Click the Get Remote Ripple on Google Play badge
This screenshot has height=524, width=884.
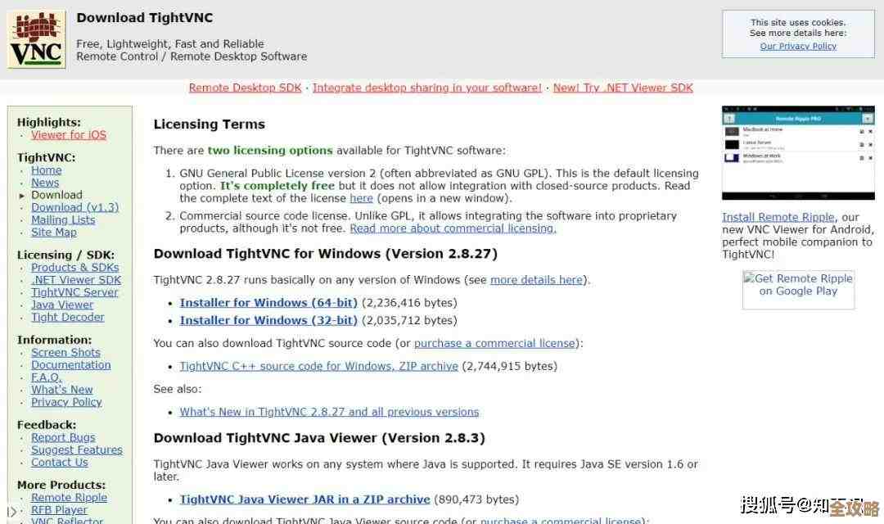coord(798,289)
